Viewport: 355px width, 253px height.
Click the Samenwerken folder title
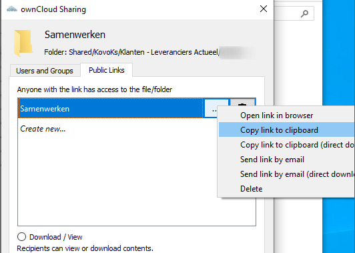coord(75,35)
